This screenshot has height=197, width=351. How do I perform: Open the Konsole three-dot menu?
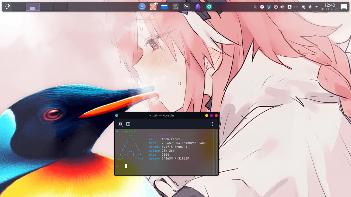[x=213, y=124]
